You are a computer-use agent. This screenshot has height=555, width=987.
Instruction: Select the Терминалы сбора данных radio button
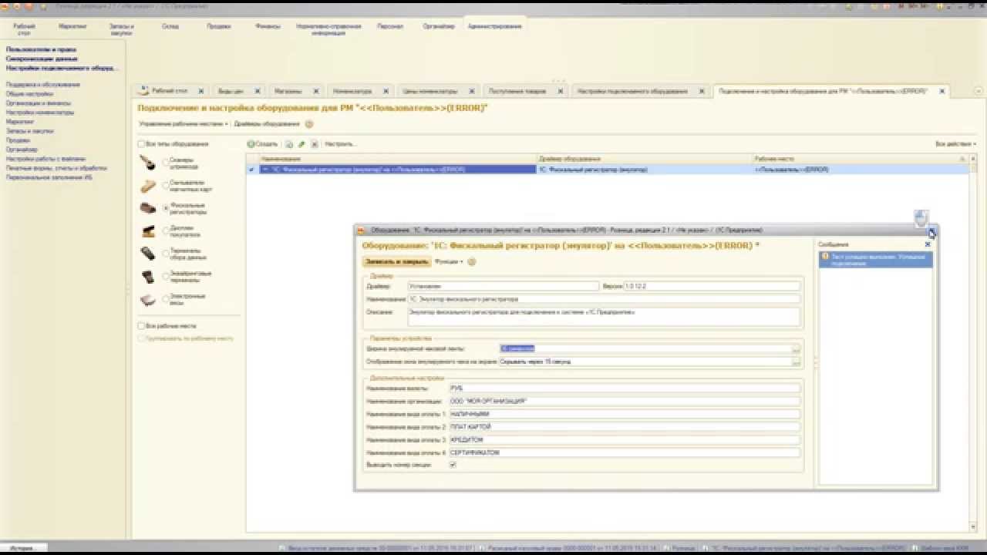click(166, 254)
